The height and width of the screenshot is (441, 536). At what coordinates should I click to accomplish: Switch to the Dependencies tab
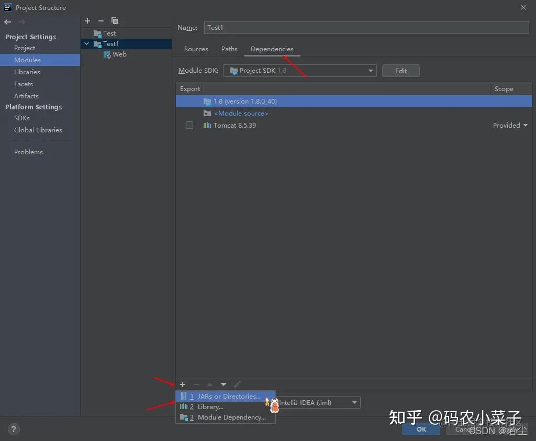[272, 49]
